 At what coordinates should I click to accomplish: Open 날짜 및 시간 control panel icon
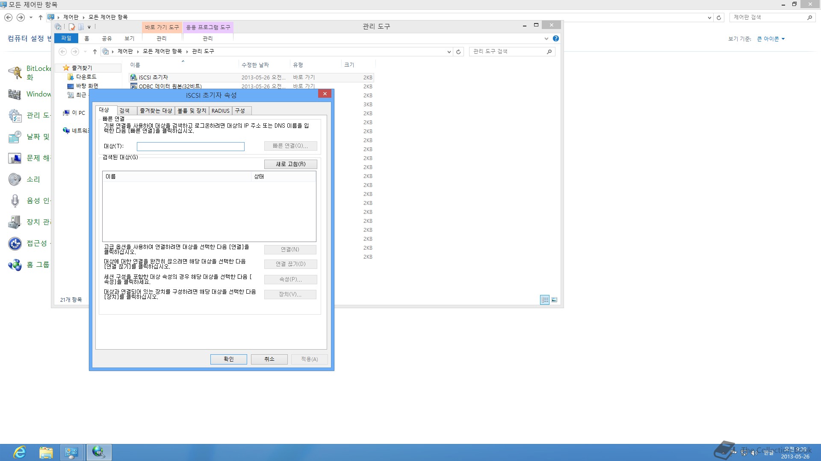[x=15, y=137]
